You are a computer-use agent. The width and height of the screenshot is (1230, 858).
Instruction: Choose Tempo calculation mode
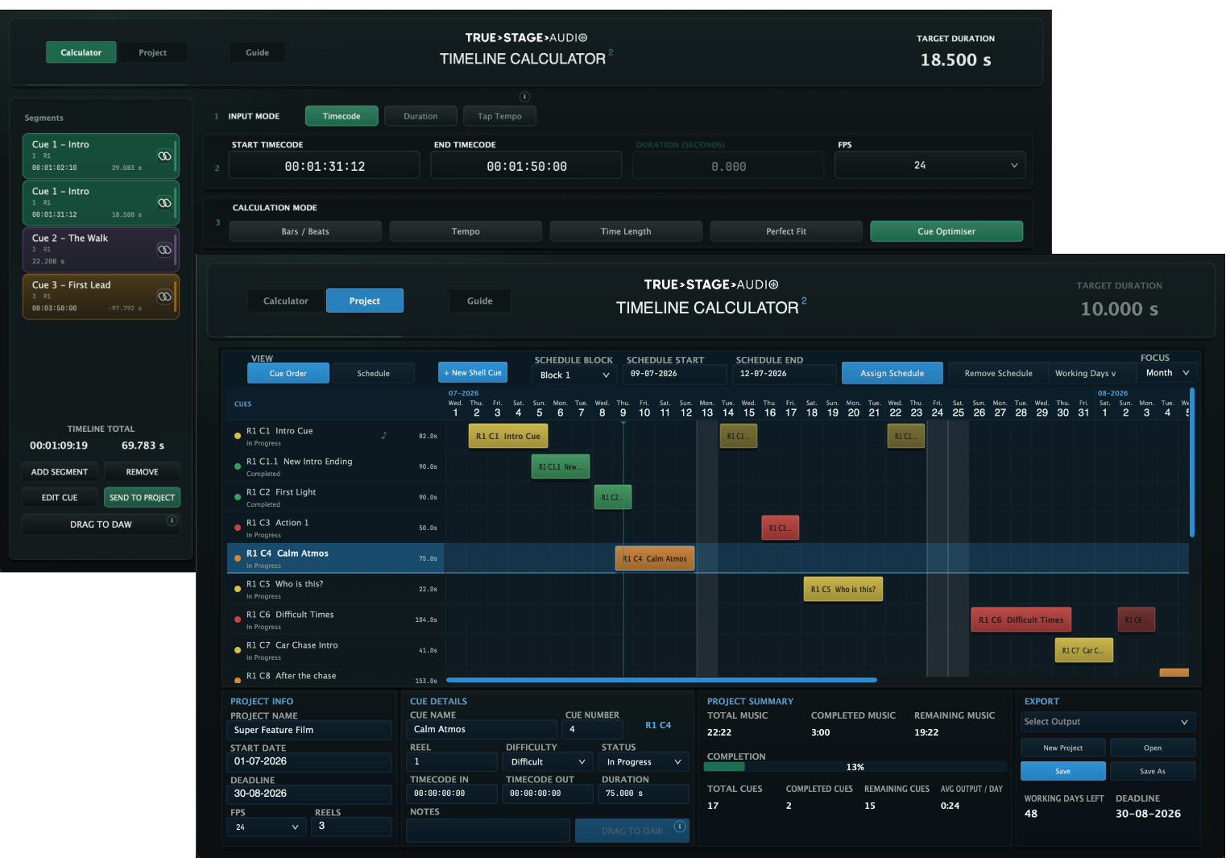[x=466, y=231]
